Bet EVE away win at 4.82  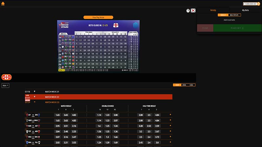pyautogui.click(x=74, y=115)
